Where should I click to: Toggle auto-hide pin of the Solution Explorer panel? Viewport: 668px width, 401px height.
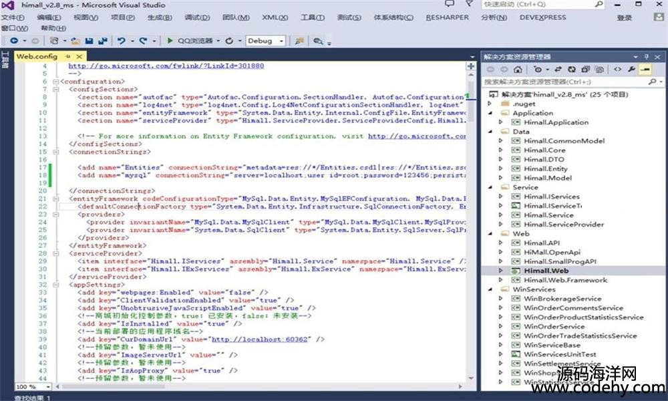click(x=646, y=57)
